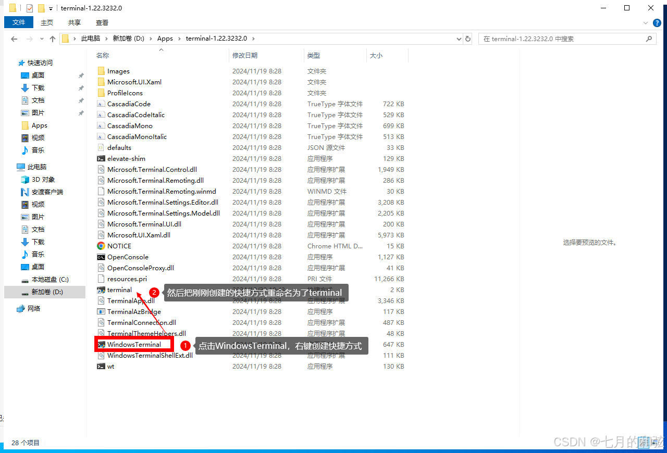Viewport: 667px width, 453px height.
Task: Select the Microsoft.Terminal.Remoting.winmd file
Action: click(x=162, y=192)
